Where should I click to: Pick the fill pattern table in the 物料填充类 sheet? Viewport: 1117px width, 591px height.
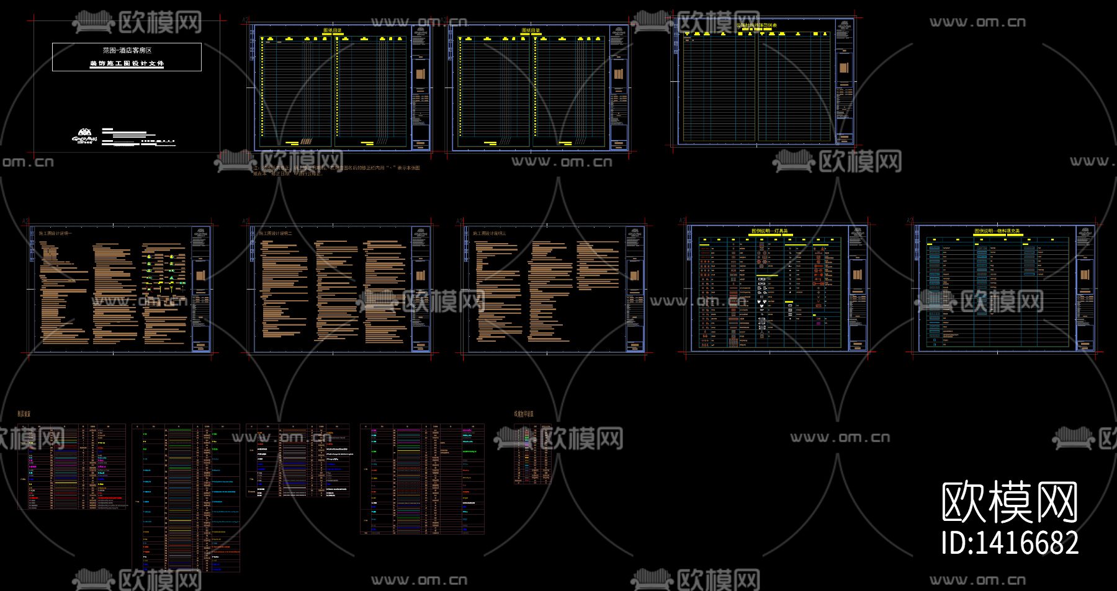tap(997, 293)
